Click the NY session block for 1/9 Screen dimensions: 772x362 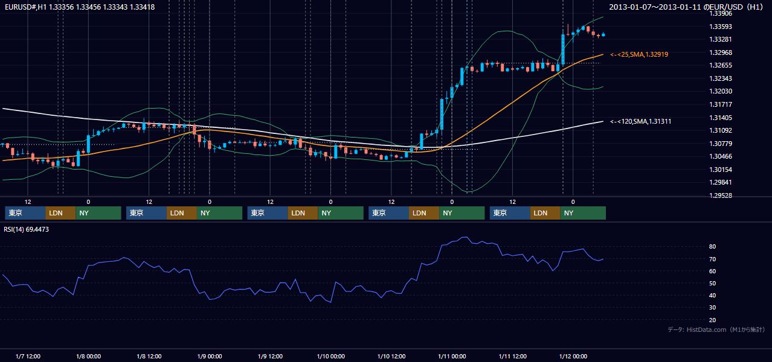pyautogui.click(x=341, y=213)
